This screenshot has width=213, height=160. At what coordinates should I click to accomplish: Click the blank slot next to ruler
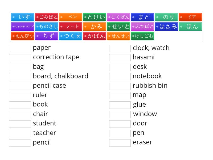[20, 95]
